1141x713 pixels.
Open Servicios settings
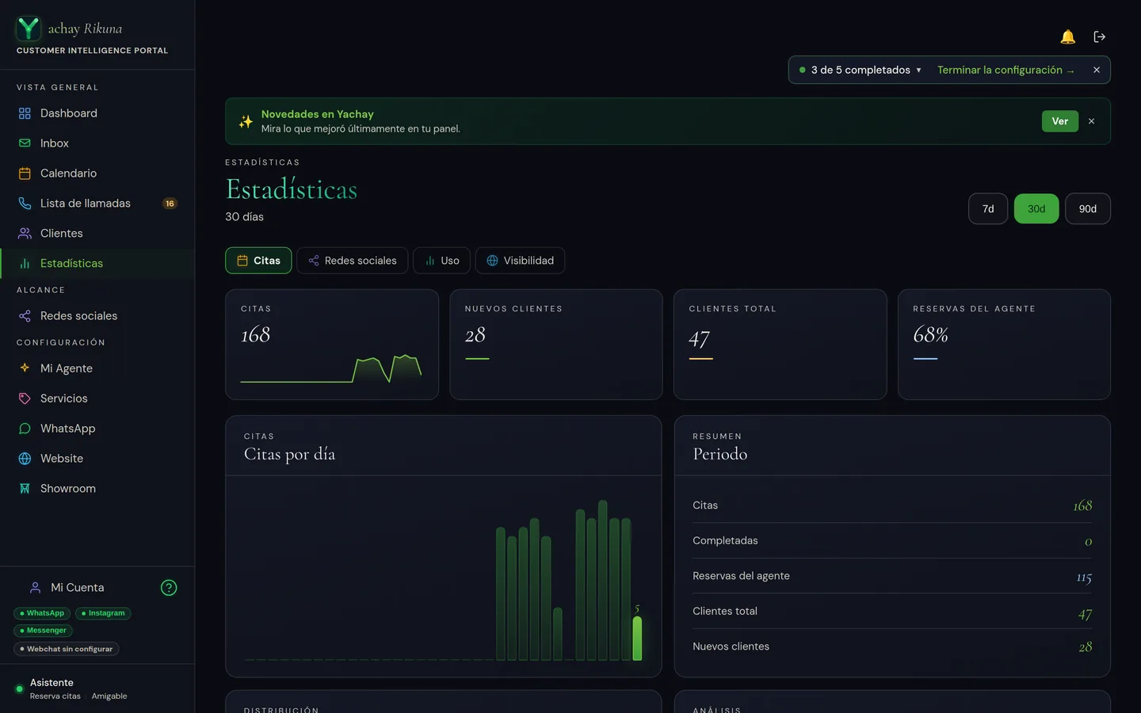pos(97,398)
